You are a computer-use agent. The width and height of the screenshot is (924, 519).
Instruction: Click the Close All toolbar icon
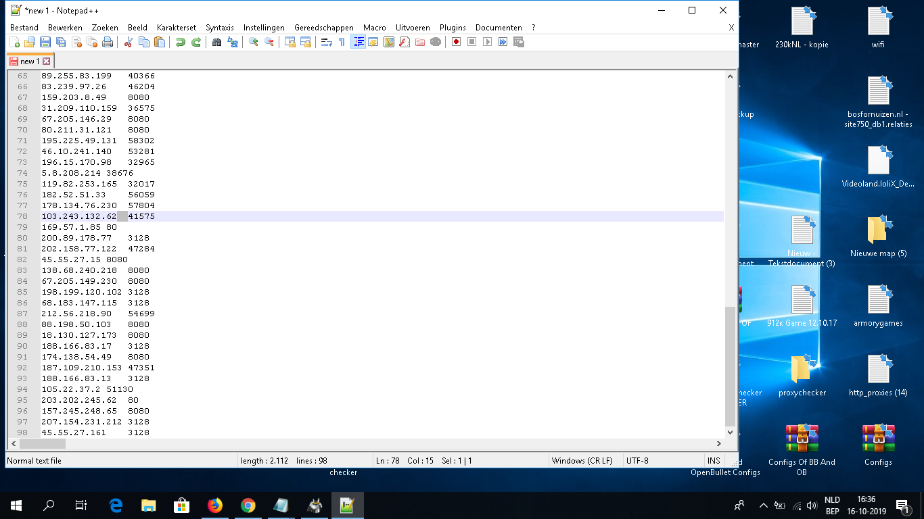point(92,42)
